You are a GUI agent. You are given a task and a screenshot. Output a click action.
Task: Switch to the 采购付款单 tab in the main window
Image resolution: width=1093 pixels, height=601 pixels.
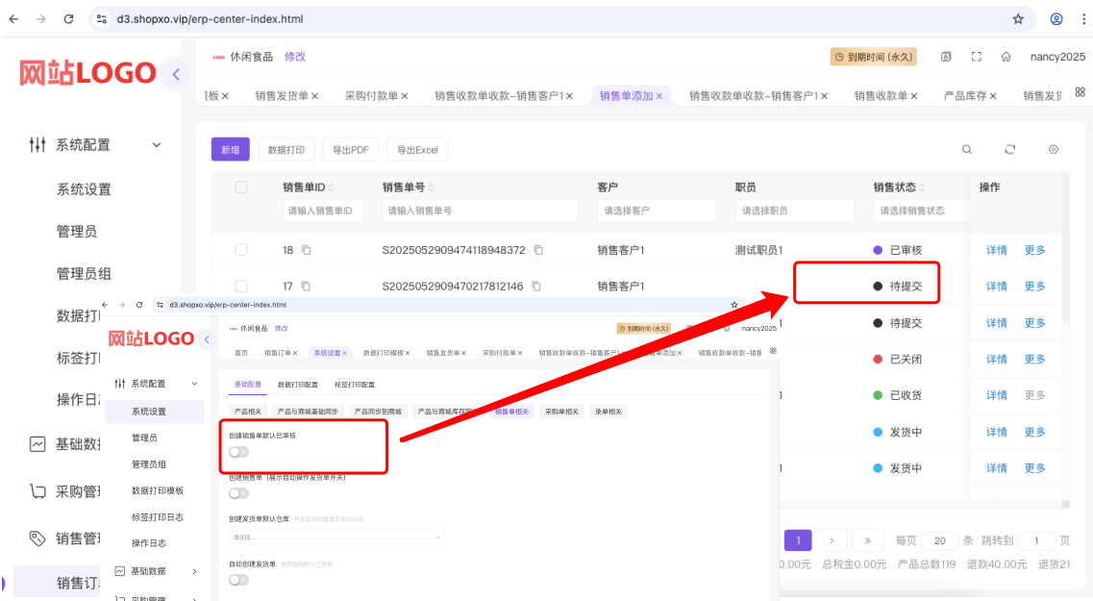click(x=371, y=96)
